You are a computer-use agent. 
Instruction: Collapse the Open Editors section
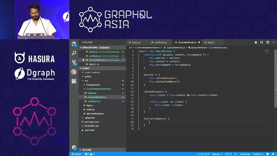point(102,48)
